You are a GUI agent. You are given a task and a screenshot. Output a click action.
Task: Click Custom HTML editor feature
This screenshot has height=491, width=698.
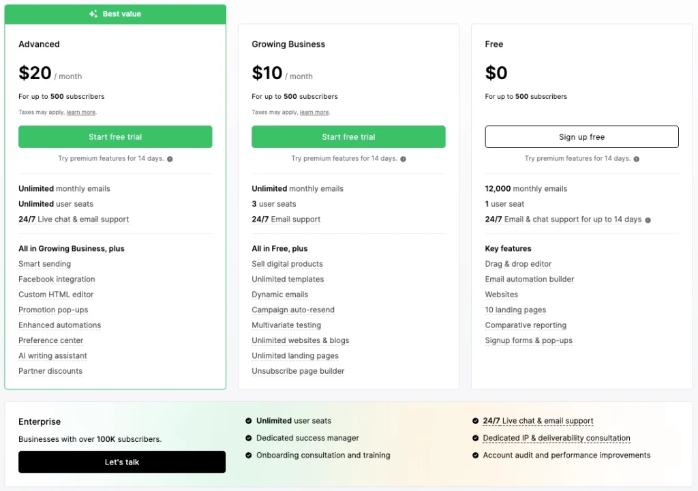56,295
